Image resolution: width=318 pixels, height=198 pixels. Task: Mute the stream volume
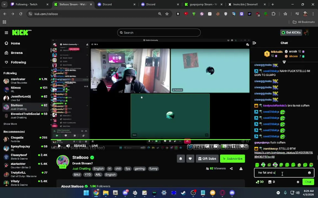(x=68, y=146)
